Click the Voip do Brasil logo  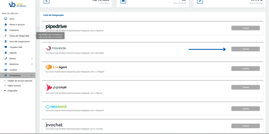click(18, 4)
